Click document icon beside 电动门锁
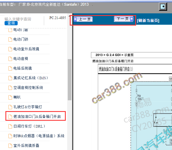The height and width of the screenshot is (150, 172). tap(10, 39)
